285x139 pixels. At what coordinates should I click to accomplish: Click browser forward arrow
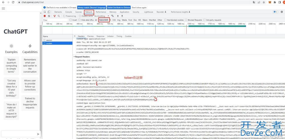click(8, 2)
